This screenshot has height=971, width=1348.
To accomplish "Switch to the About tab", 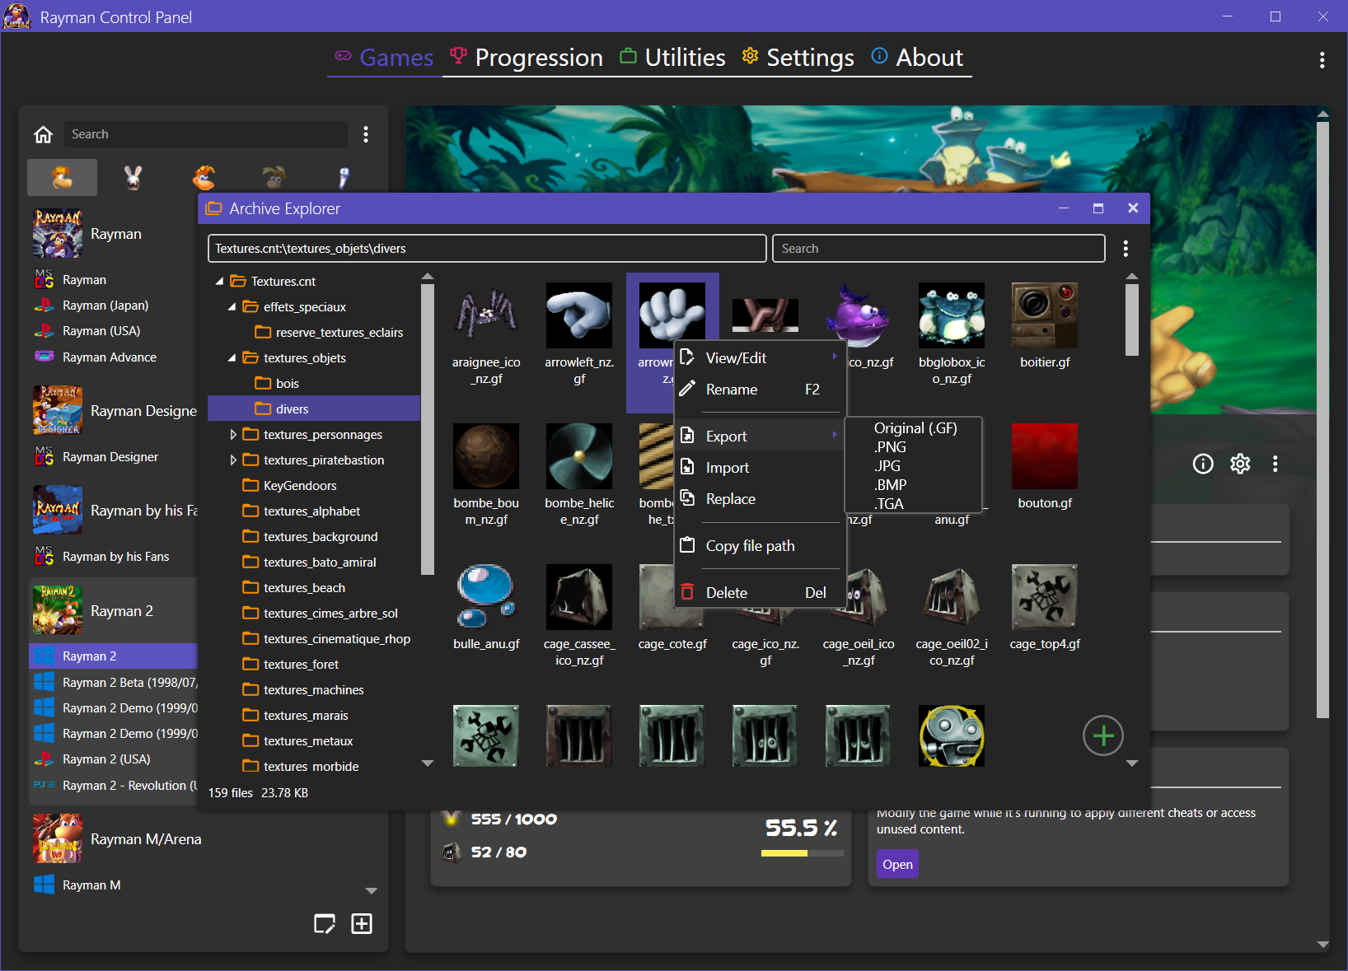I will (x=917, y=58).
